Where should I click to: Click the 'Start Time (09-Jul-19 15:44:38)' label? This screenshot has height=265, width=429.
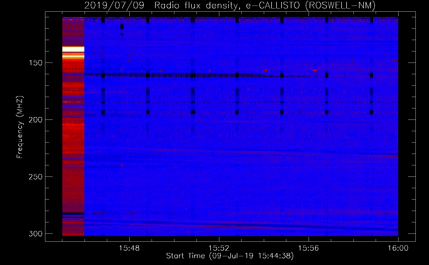tap(230, 256)
